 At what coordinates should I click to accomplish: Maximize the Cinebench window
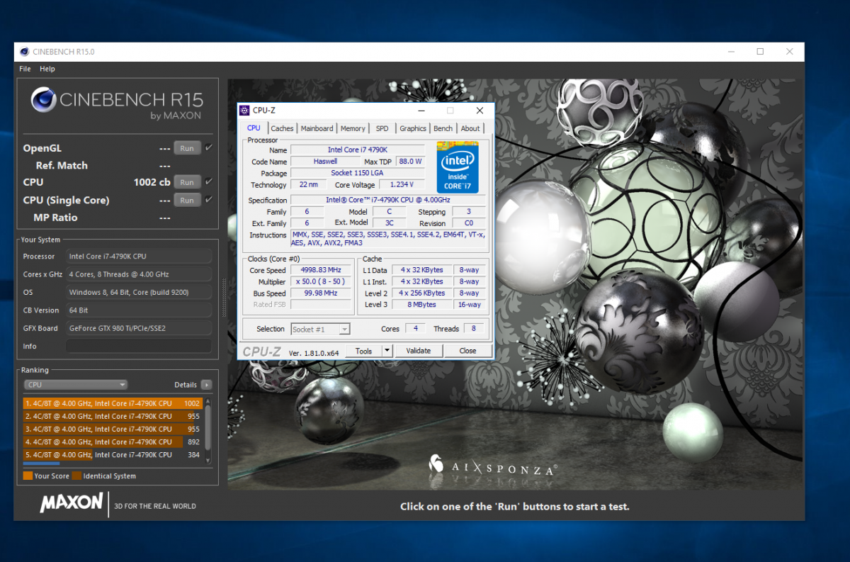coord(760,52)
